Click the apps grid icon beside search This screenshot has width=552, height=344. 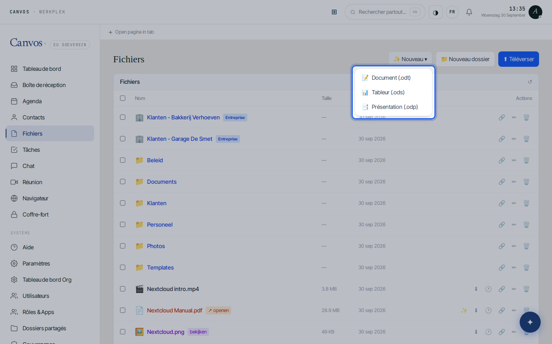click(x=334, y=12)
